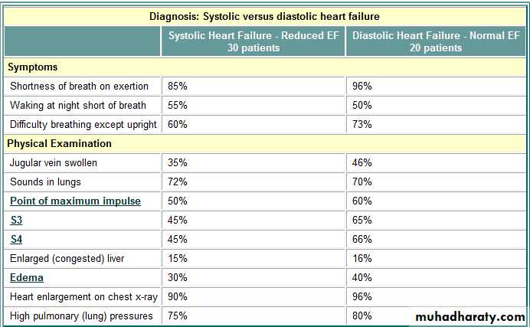Click the 85% systolic shortness of breath value

(x=178, y=86)
